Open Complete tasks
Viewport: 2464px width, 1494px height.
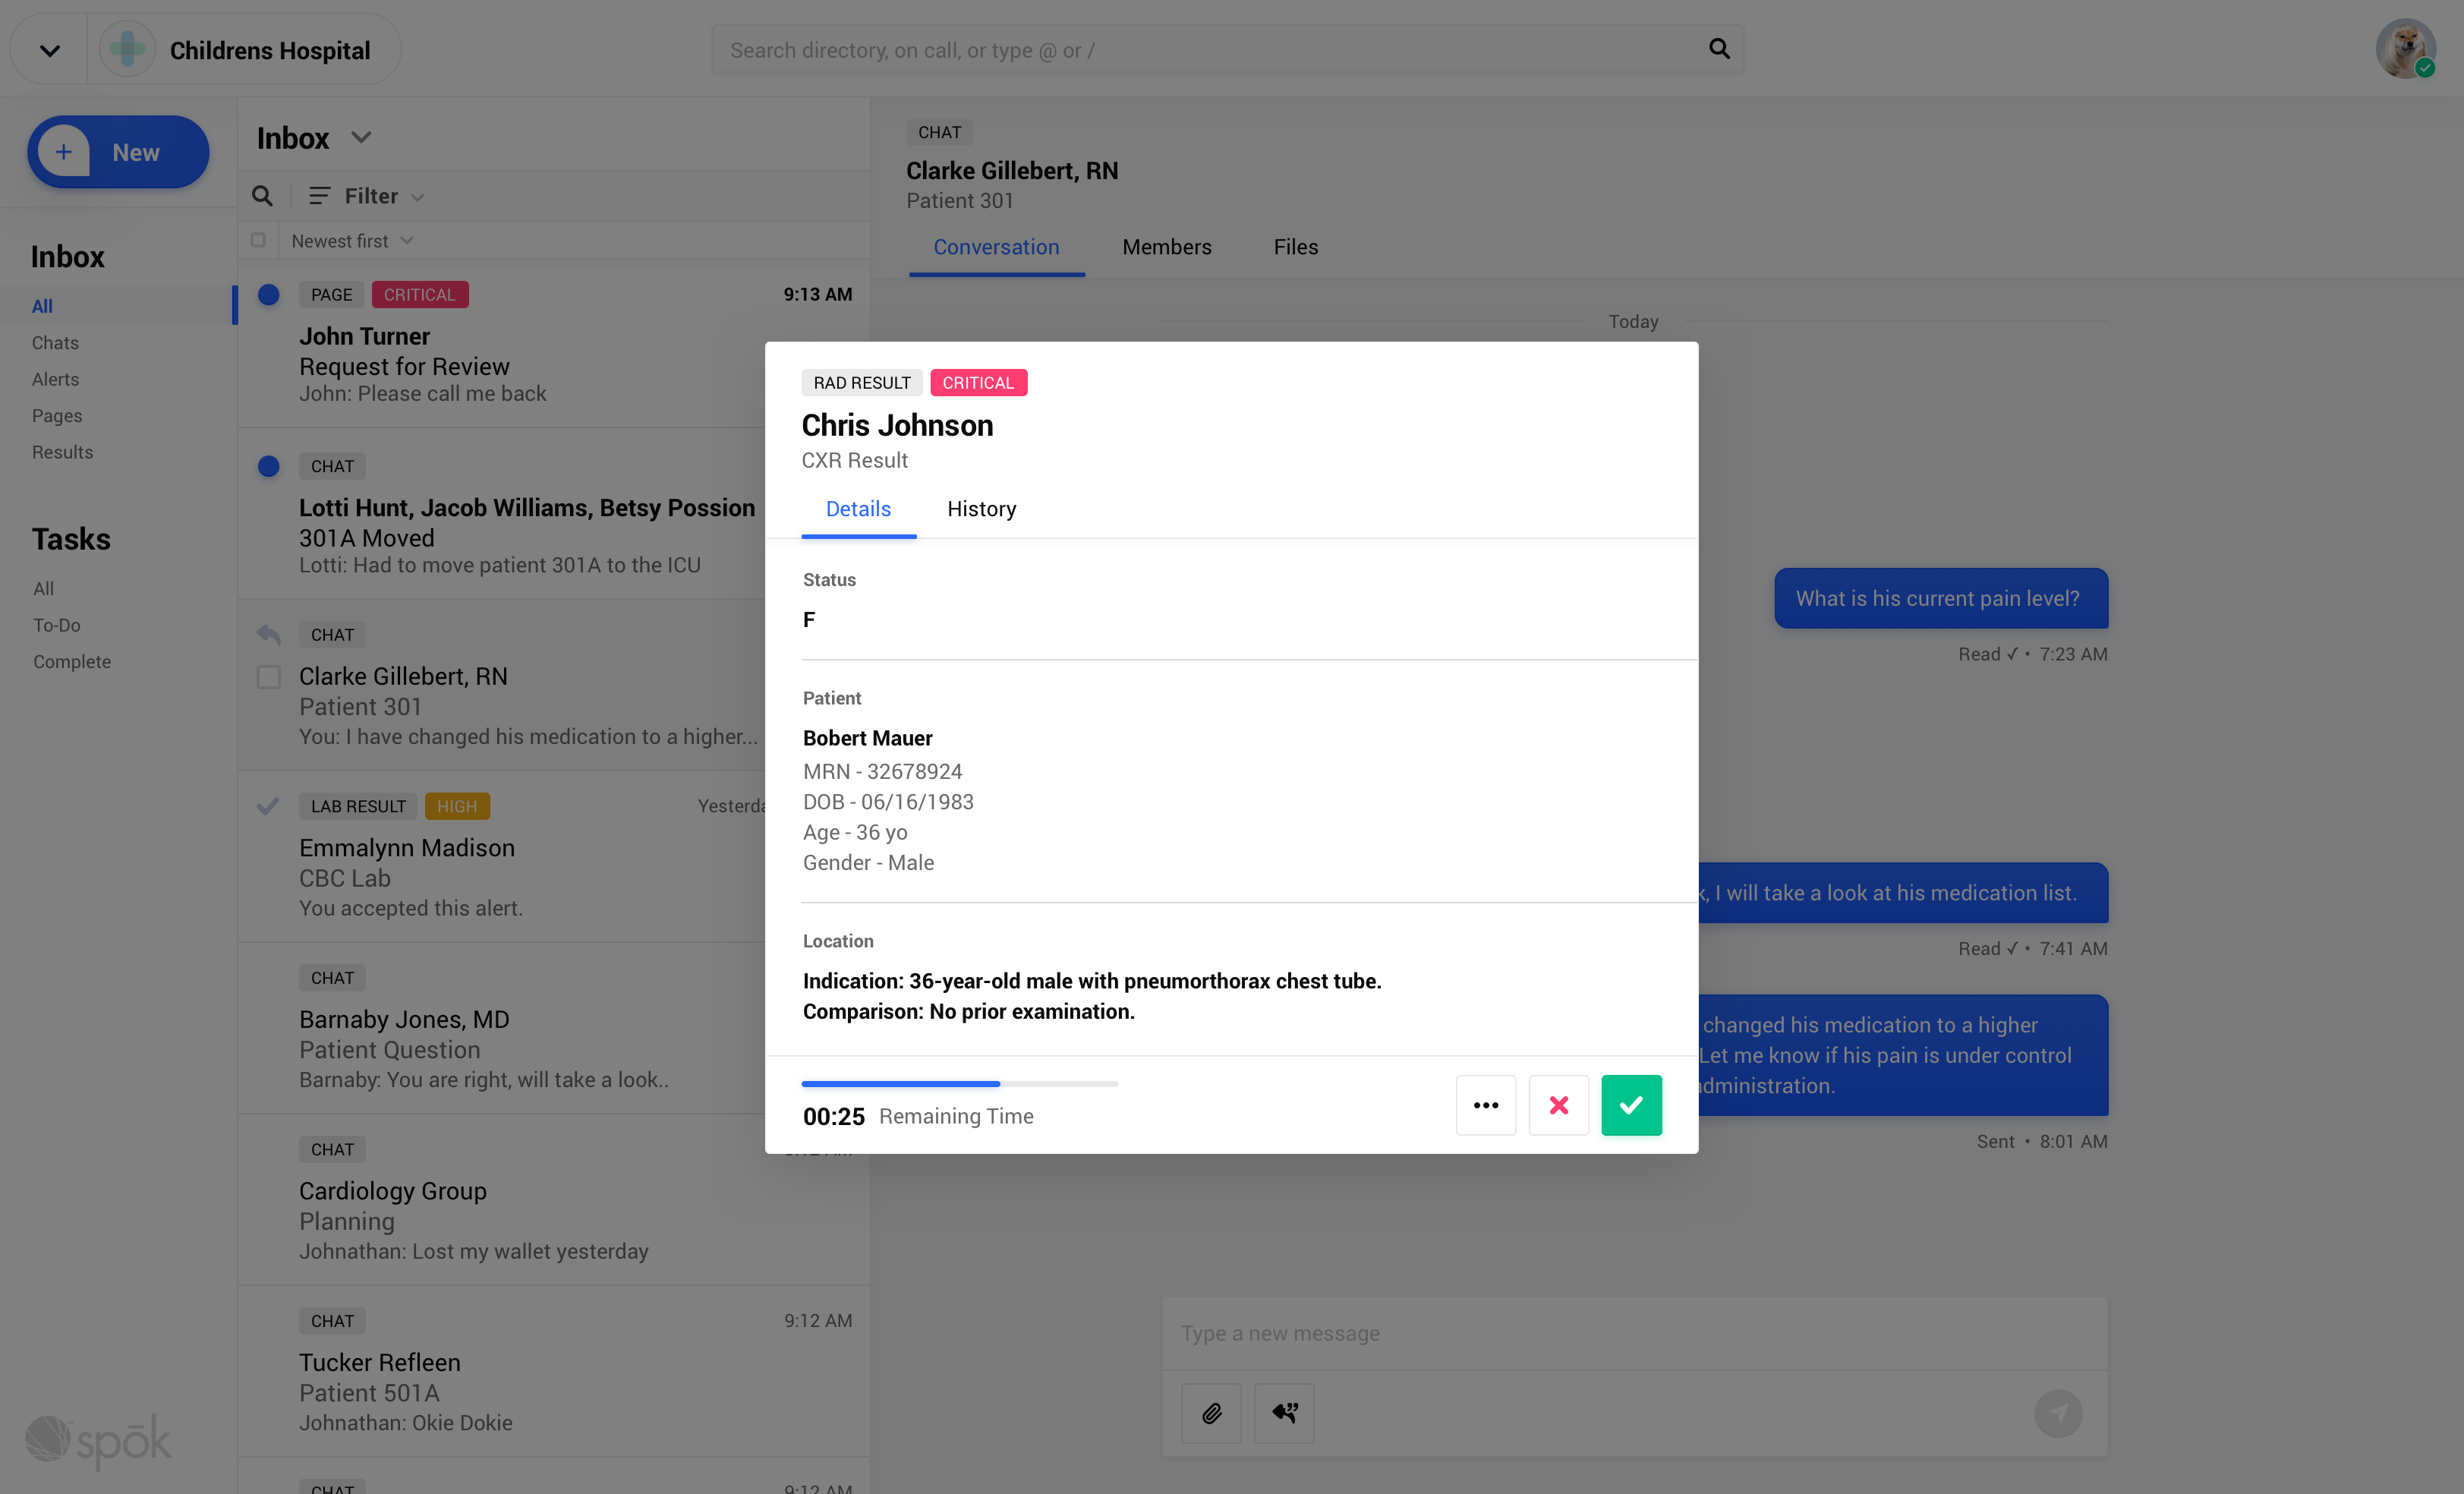click(x=71, y=662)
